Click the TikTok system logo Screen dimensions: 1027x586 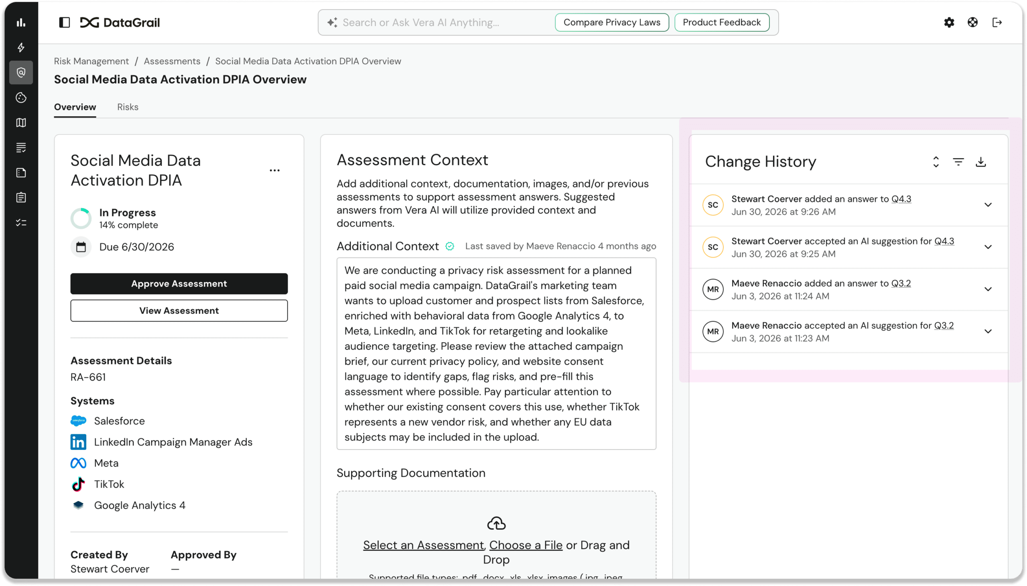click(x=78, y=484)
